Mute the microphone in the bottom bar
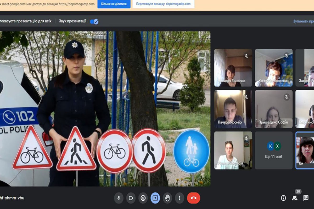This screenshot has height=209, width=314. click(x=119, y=198)
